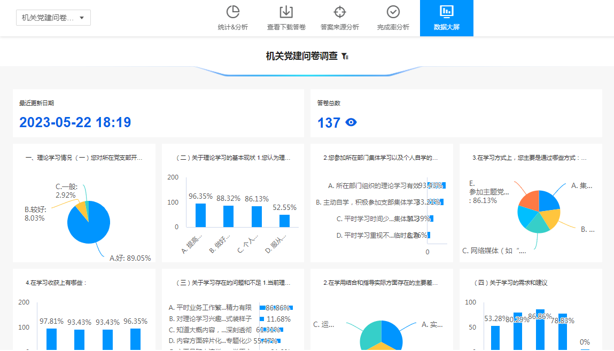Click the 答案来源分析 crosshair icon
The height and width of the screenshot is (351, 614).
click(x=339, y=12)
